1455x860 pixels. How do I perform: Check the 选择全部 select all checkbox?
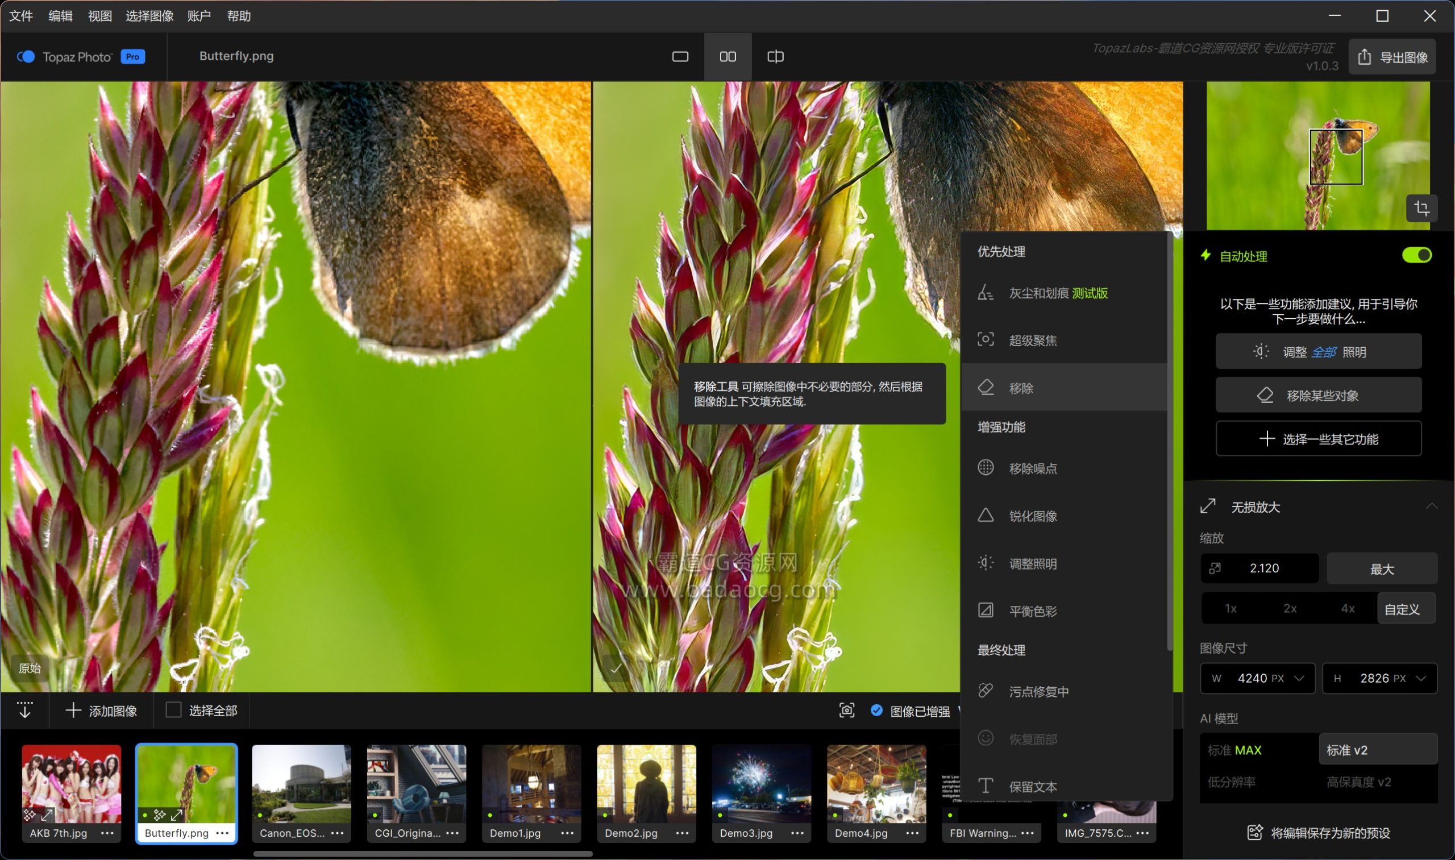tap(173, 710)
